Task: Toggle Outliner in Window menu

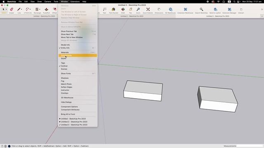Action: [x=78, y=66]
